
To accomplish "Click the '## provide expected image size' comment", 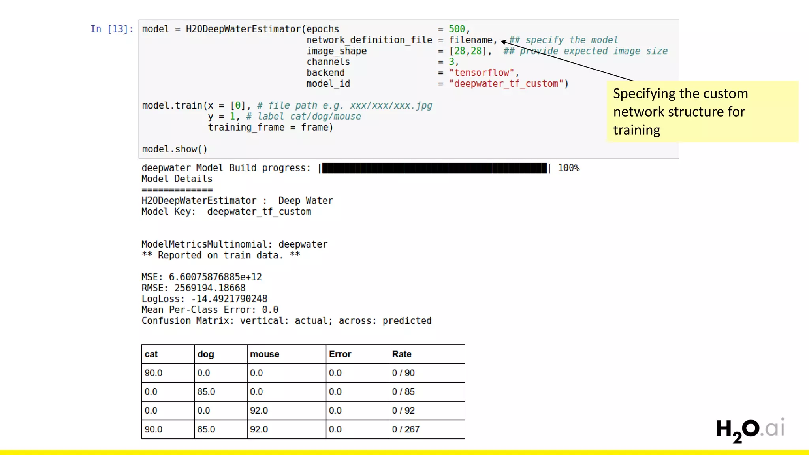I will click(585, 51).
